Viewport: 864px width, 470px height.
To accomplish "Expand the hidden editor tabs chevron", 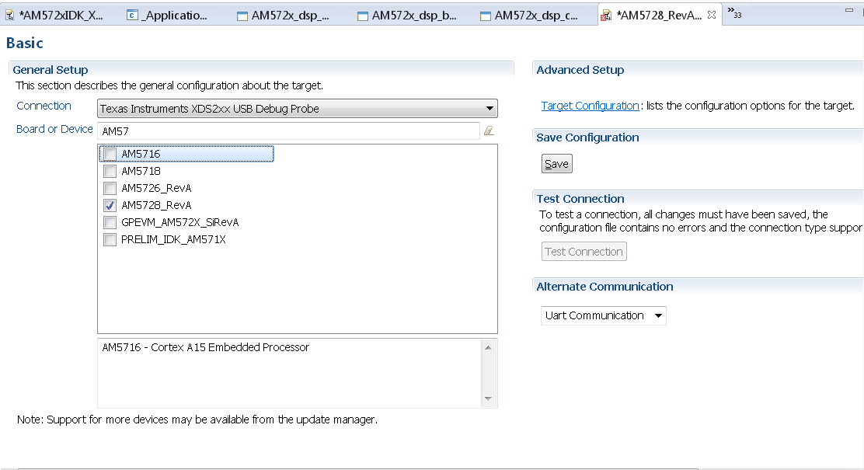I will pyautogui.click(x=735, y=12).
